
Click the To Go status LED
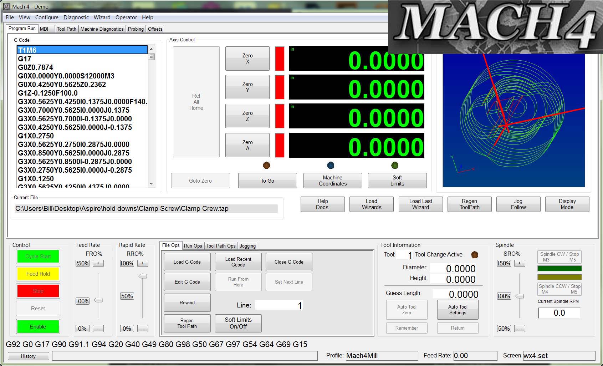266,165
